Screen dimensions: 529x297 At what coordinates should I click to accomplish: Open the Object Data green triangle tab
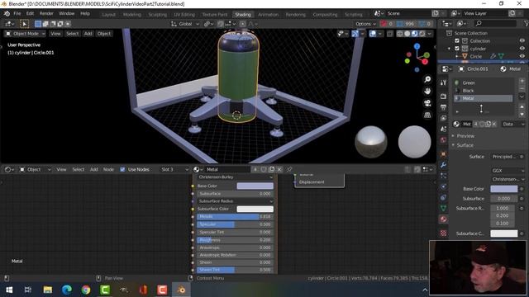point(443,209)
